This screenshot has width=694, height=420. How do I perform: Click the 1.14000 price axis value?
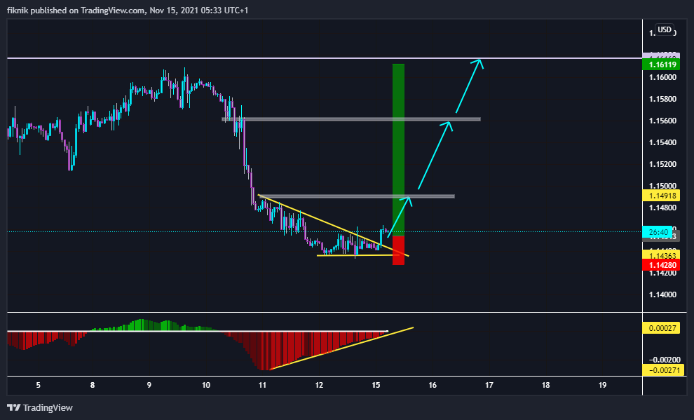662,294
